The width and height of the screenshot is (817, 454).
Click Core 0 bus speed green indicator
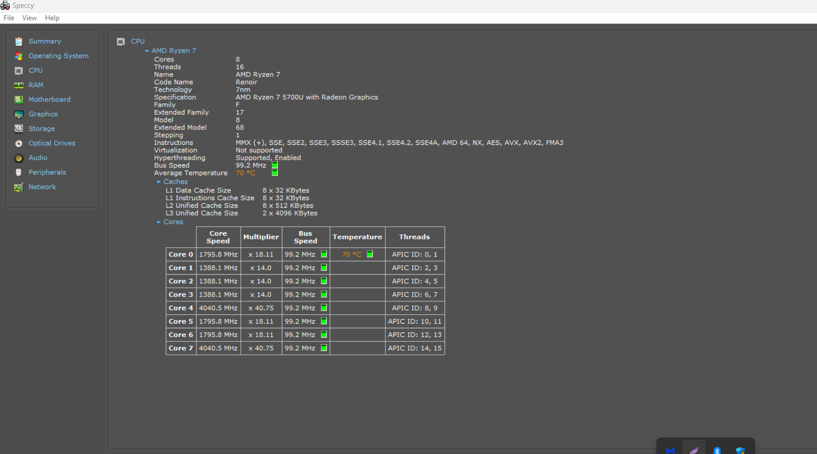tap(324, 254)
